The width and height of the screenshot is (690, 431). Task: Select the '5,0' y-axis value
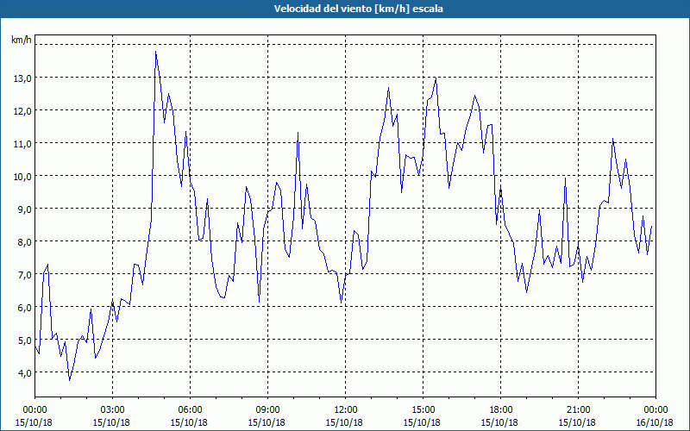(x=24, y=340)
